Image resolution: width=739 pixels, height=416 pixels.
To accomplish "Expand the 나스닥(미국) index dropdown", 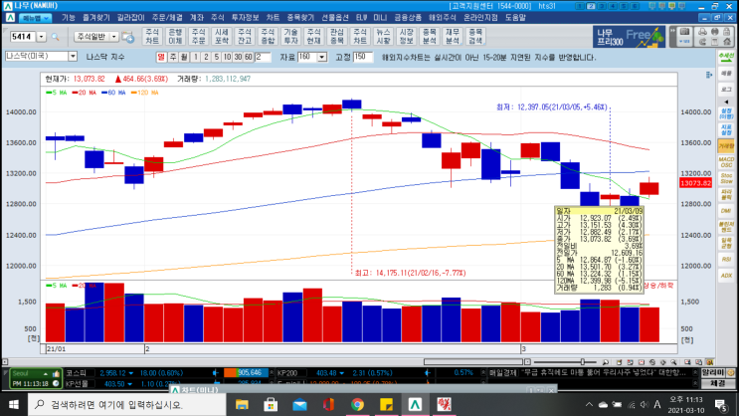I will pos(73,57).
